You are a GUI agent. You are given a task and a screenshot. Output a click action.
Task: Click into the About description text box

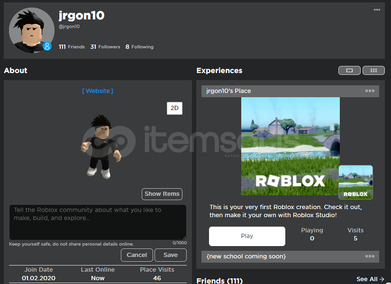[x=98, y=222]
